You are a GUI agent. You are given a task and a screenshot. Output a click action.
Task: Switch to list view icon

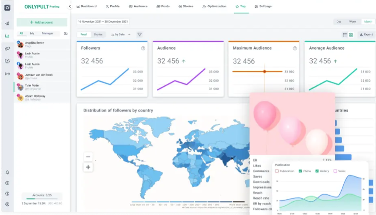click(345, 35)
